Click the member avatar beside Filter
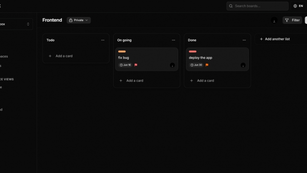This screenshot has height=173, width=307. (x=274, y=20)
